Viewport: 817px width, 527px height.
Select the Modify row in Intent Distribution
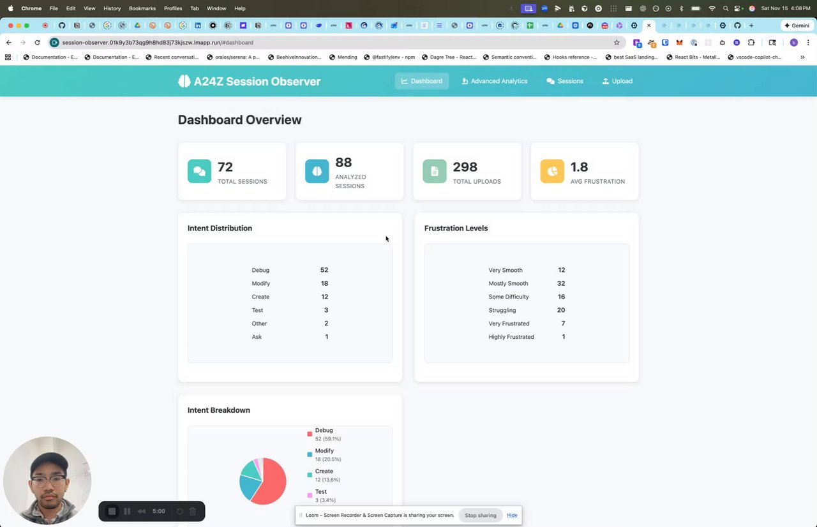click(290, 283)
